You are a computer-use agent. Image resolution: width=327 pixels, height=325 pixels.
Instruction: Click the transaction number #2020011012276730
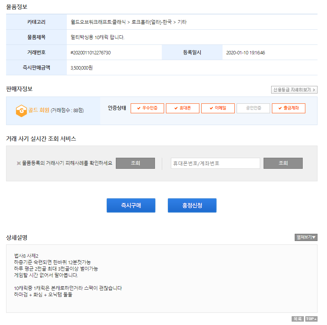[x=90, y=52]
